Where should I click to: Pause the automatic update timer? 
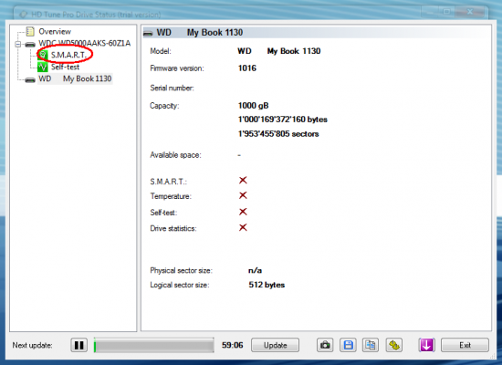click(x=78, y=345)
